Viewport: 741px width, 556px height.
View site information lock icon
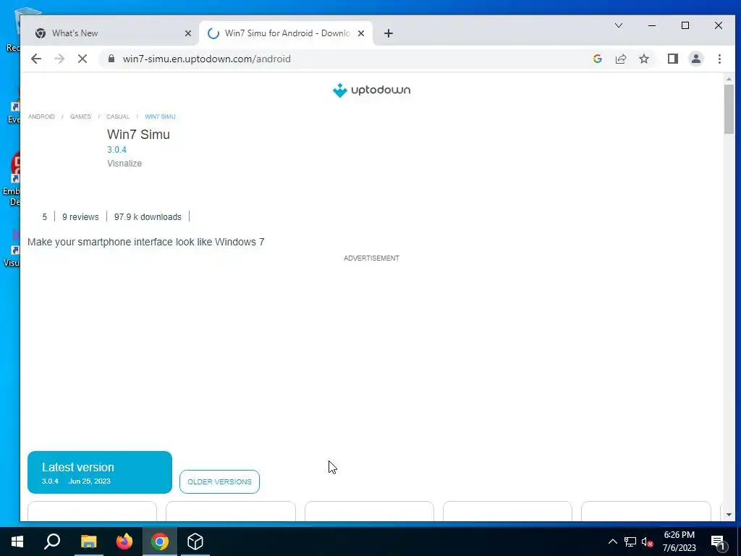111,58
